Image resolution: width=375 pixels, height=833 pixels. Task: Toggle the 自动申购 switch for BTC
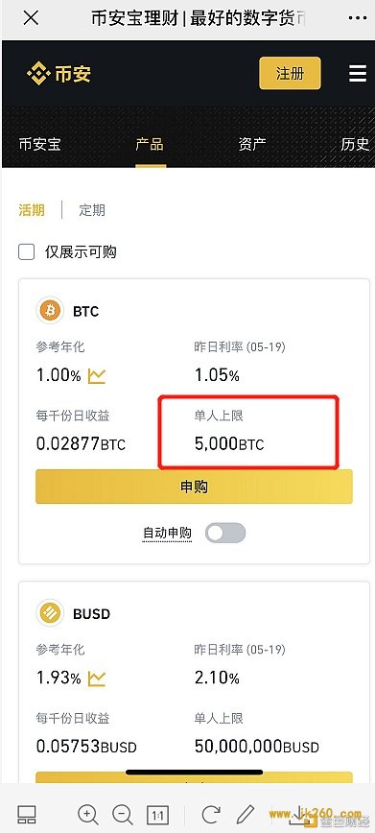[225, 533]
